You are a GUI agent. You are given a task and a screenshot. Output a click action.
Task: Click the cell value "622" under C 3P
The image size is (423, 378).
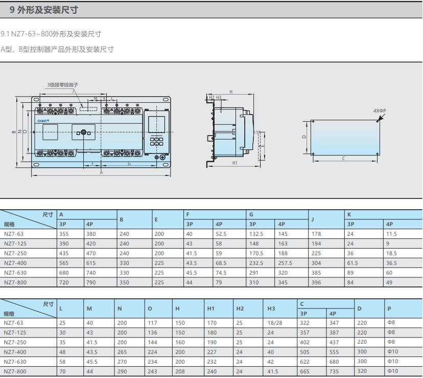tap(304, 362)
